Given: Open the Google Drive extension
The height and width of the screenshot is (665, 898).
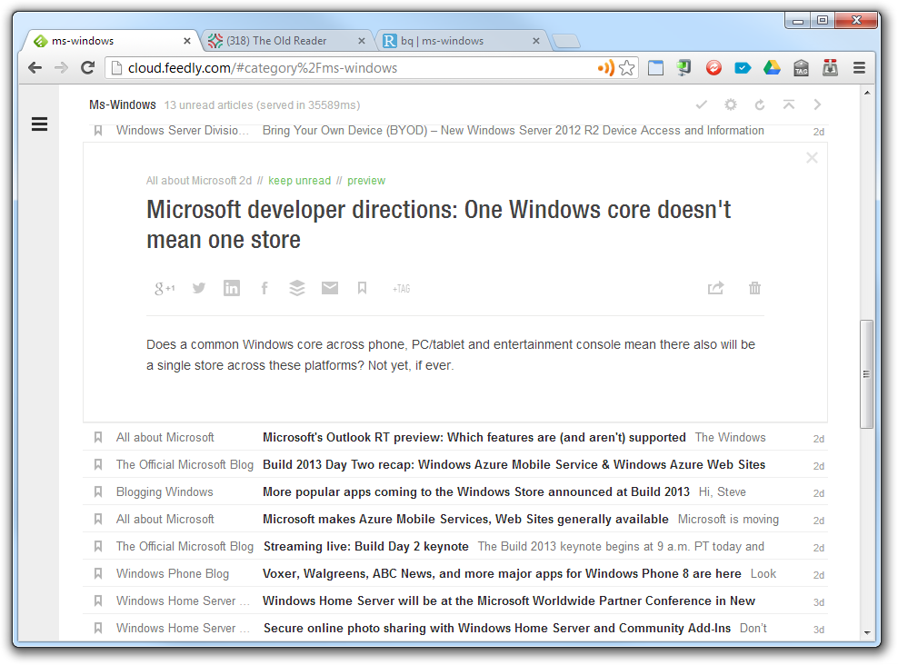Looking at the screenshot, I should (x=772, y=68).
